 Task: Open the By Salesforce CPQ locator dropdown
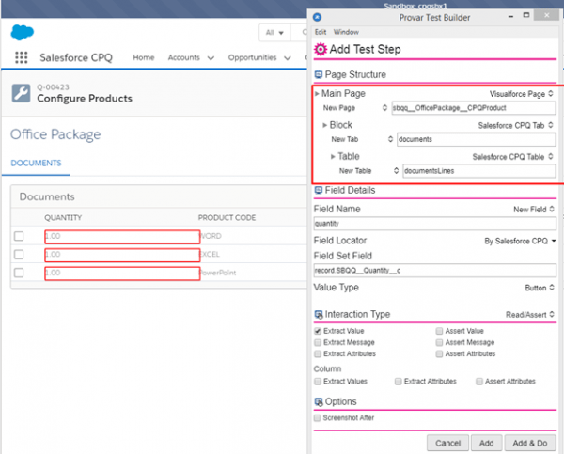[x=520, y=241]
